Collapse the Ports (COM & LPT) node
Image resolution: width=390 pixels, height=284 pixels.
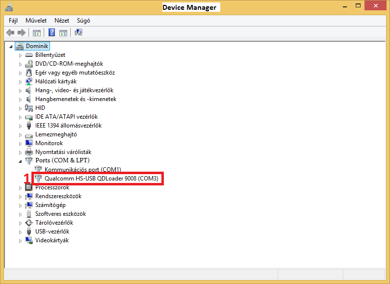[21, 161]
